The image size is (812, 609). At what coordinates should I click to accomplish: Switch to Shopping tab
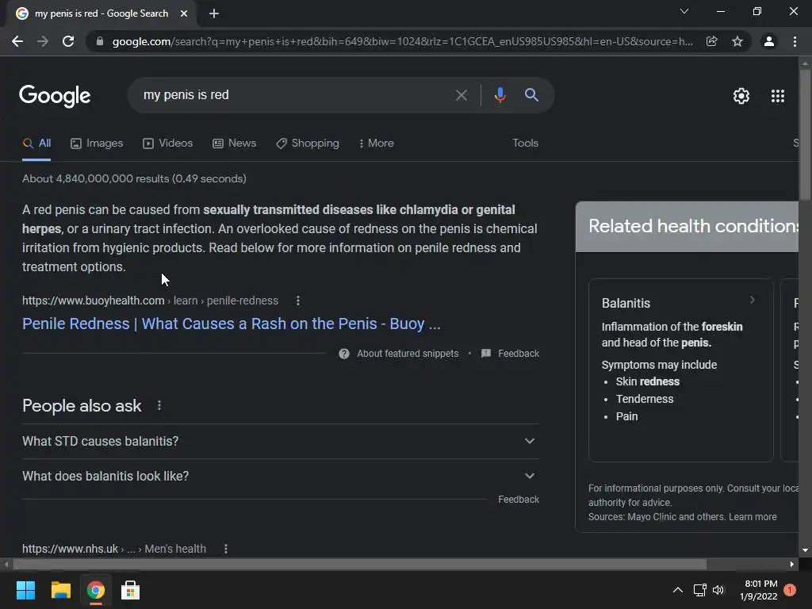308,144
